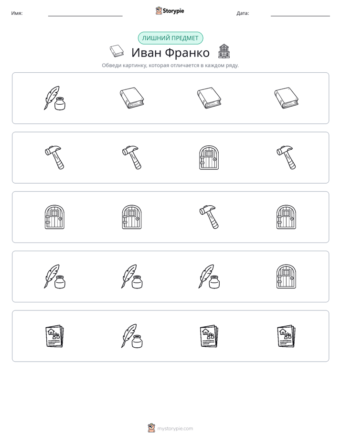Viewport: 341px width, 442px height.
Task: Click the building icon right of the title
Action: 224,51
